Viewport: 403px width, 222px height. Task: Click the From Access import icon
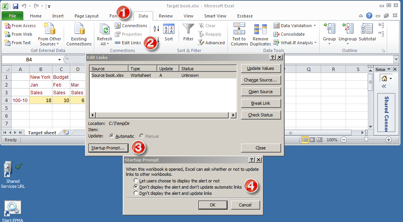coord(7,26)
